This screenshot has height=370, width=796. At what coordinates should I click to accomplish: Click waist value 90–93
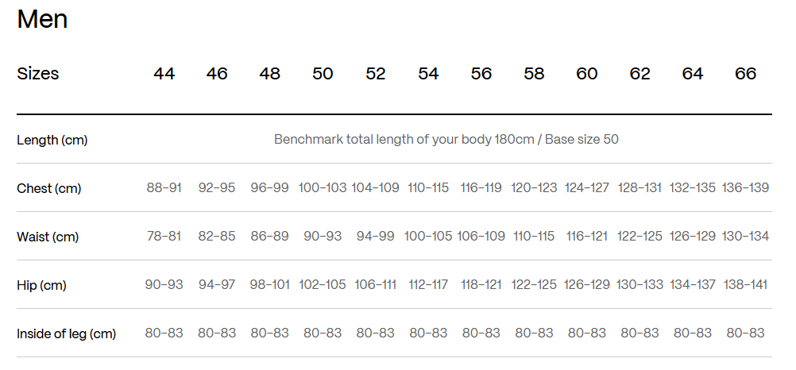(x=323, y=237)
